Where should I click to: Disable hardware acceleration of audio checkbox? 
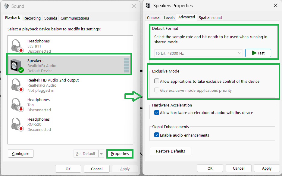157,113
